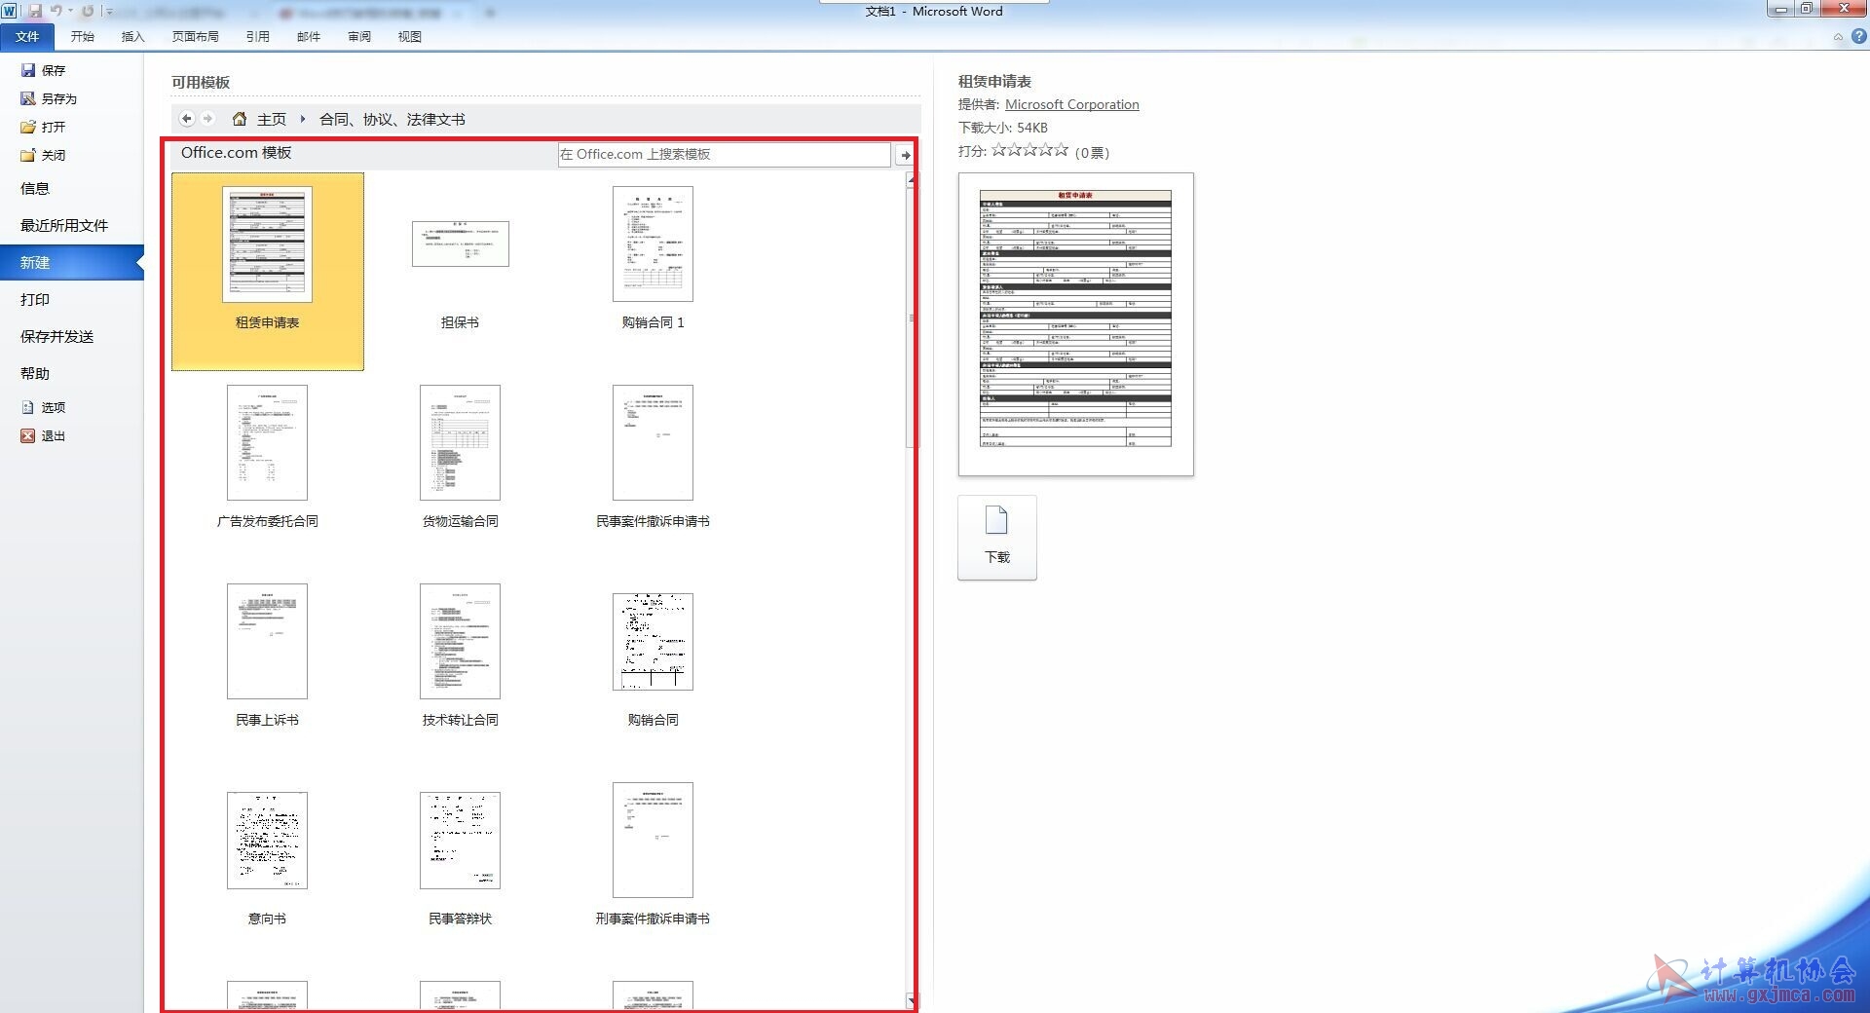Screen dimensions: 1870x1013
Task: Click the Office.com template search field
Action: click(x=724, y=154)
